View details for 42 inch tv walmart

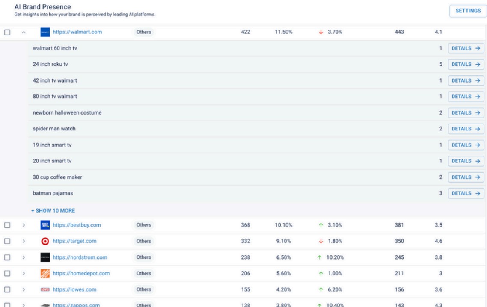pos(466,81)
